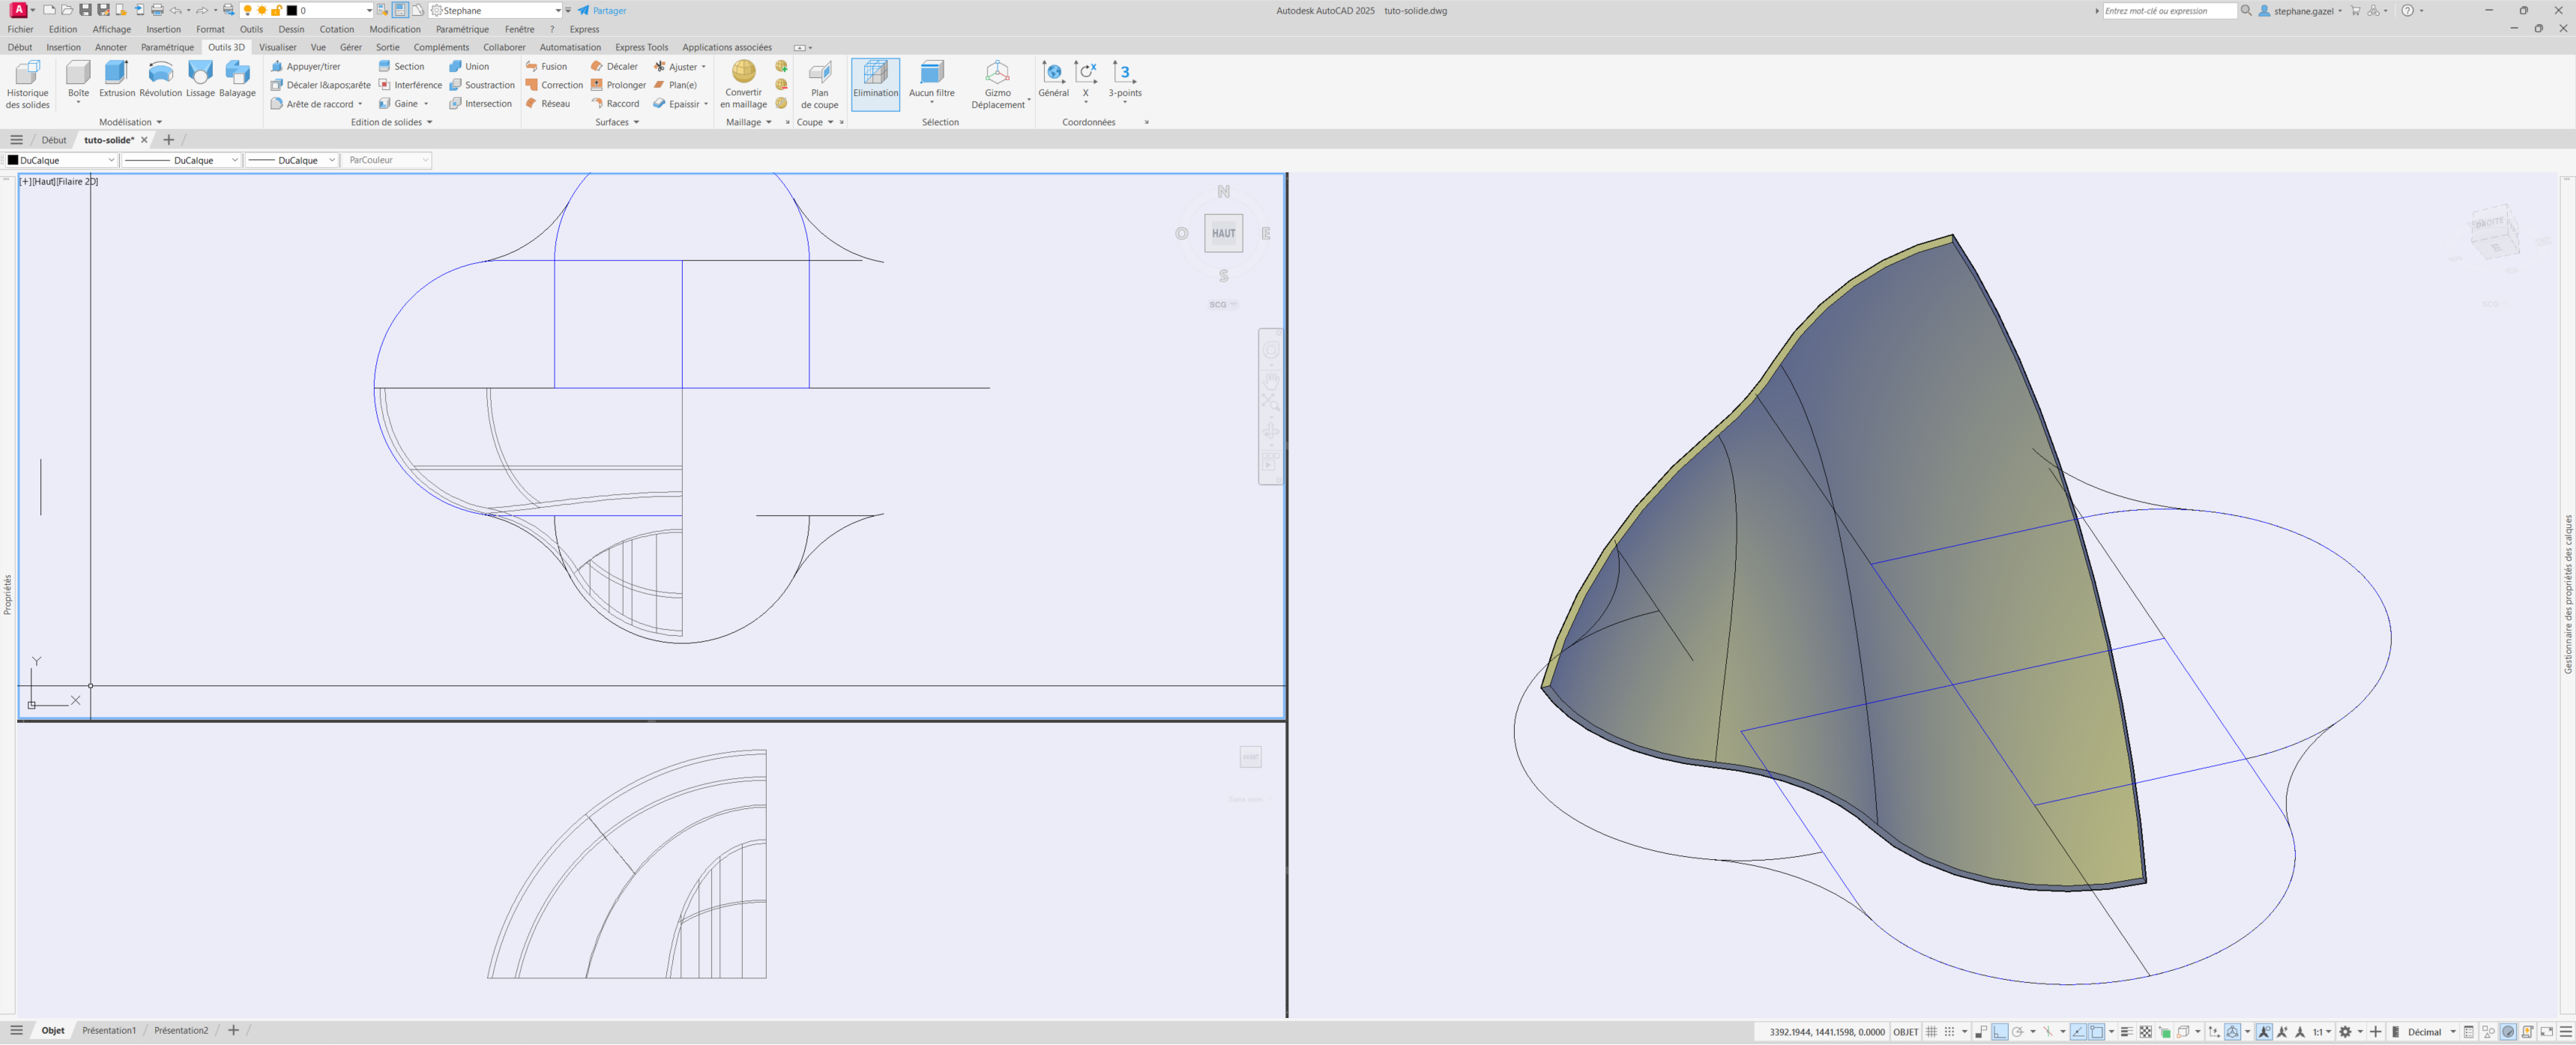Image resolution: width=2576 pixels, height=1045 pixels.
Task: Toggle the Elimination selection button
Action: [x=875, y=81]
